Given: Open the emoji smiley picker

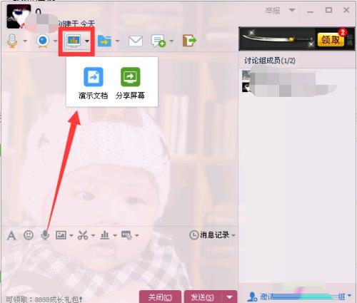Looking at the screenshot, I should pos(29,235).
